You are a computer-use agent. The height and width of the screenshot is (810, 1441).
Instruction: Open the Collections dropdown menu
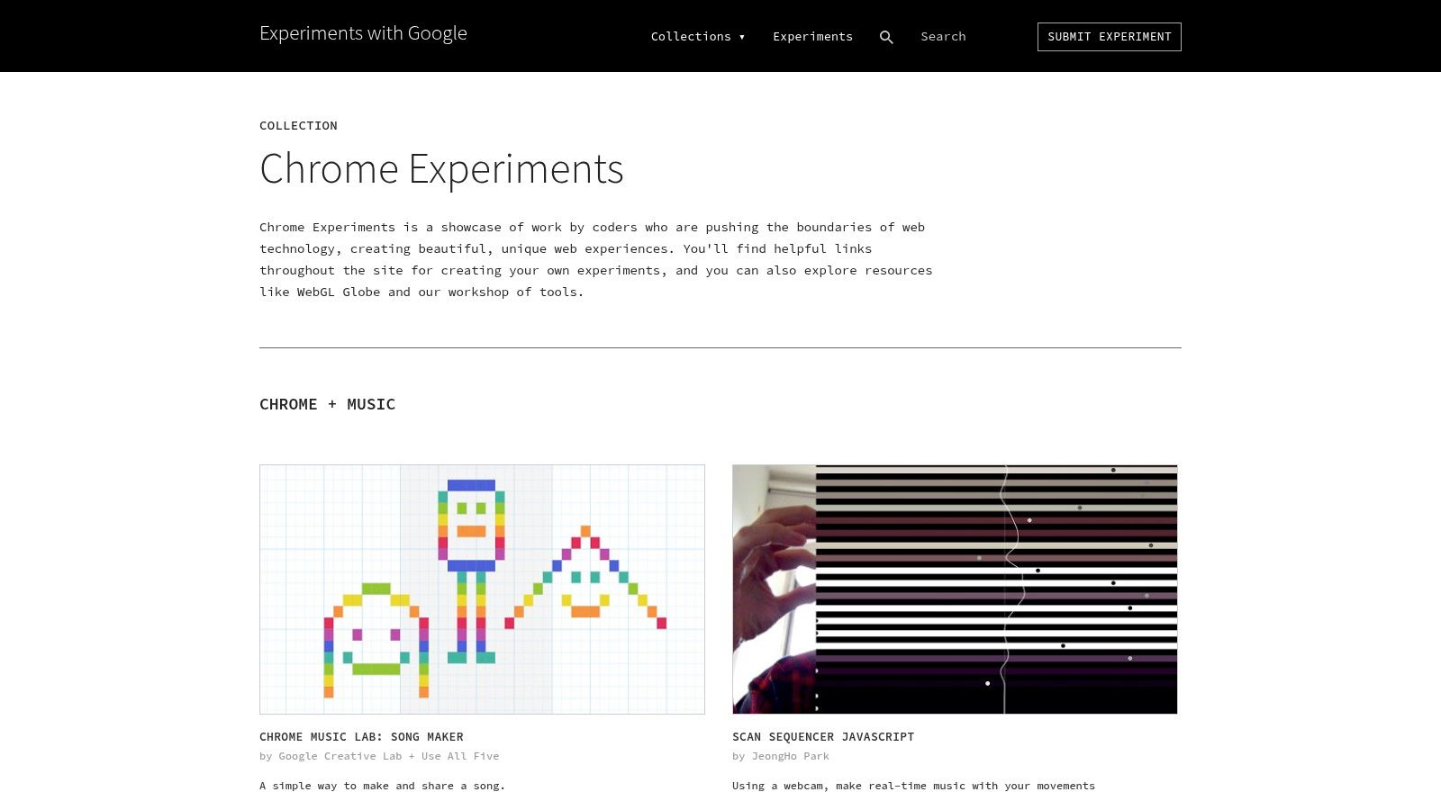[698, 37]
